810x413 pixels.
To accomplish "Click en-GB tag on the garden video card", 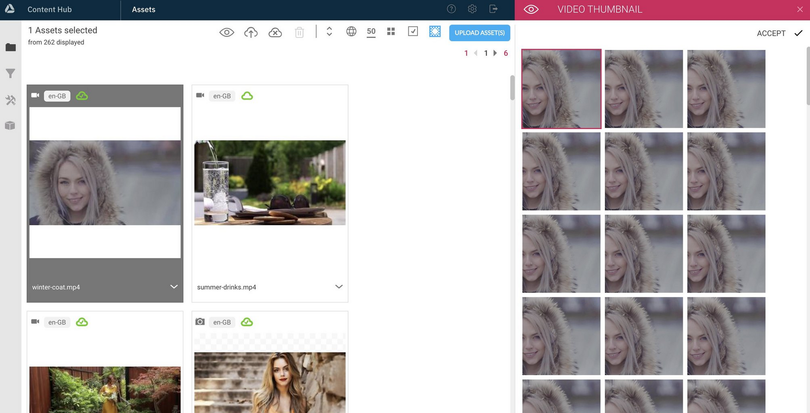I will [x=57, y=322].
